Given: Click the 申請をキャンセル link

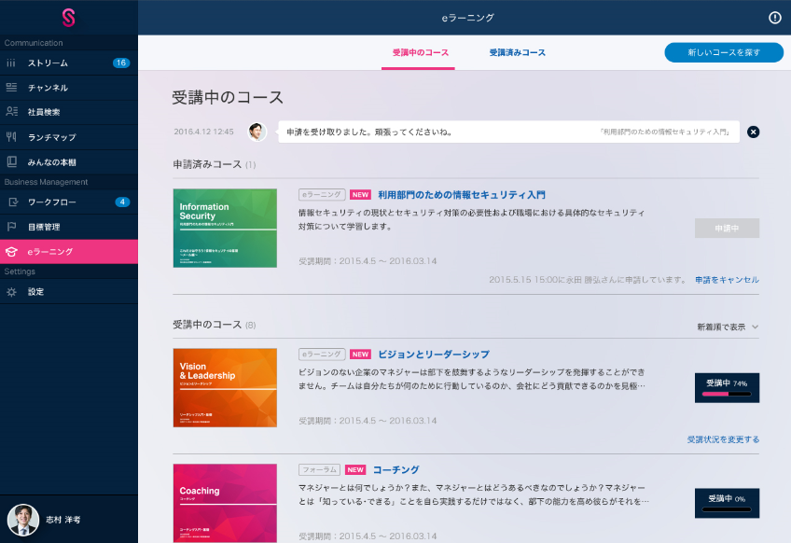Looking at the screenshot, I should click(727, 280).
